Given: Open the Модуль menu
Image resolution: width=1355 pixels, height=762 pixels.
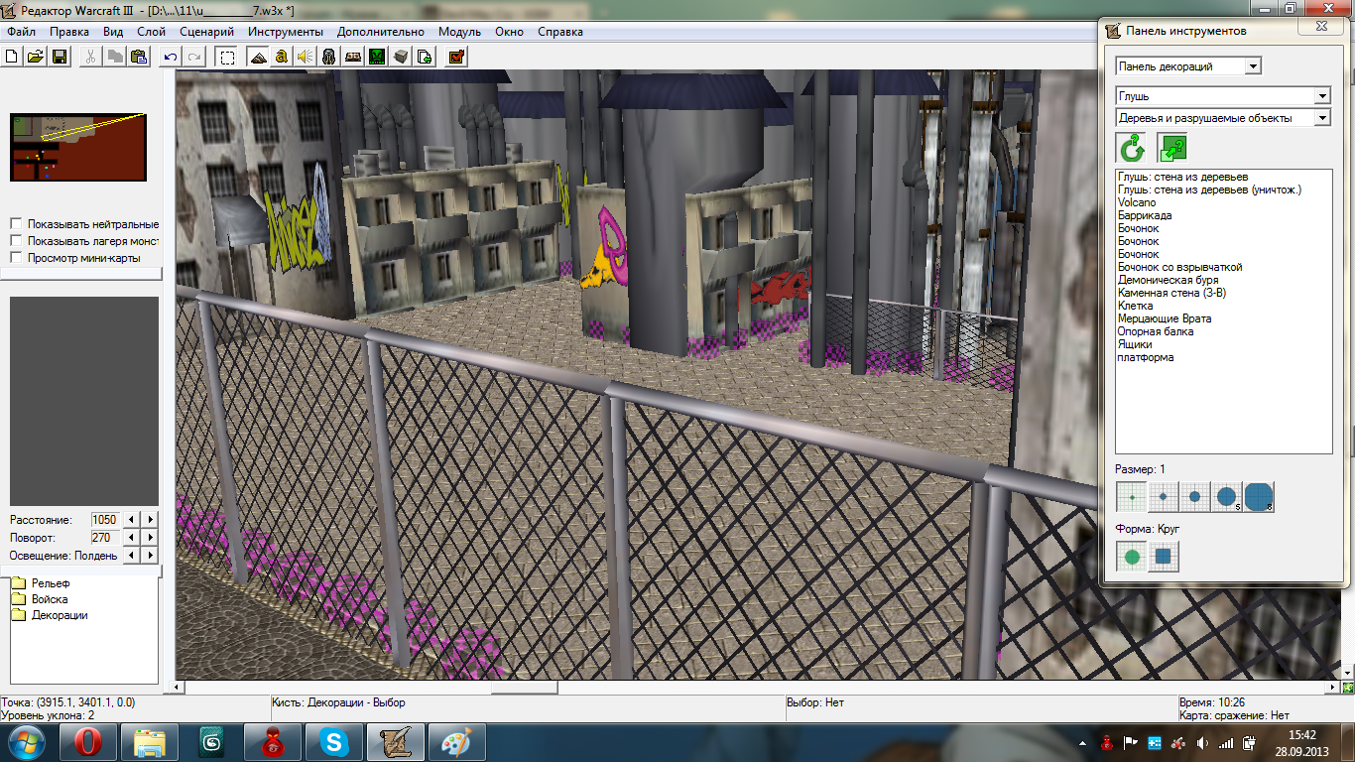Looking at the screenshot, I should (459, 32).
